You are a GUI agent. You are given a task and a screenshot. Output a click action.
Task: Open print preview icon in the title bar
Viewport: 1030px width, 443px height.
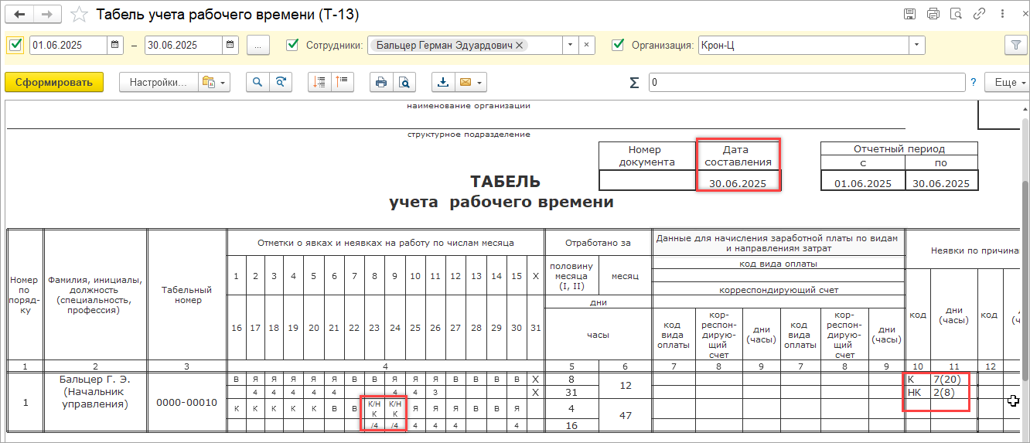(957, 14)
